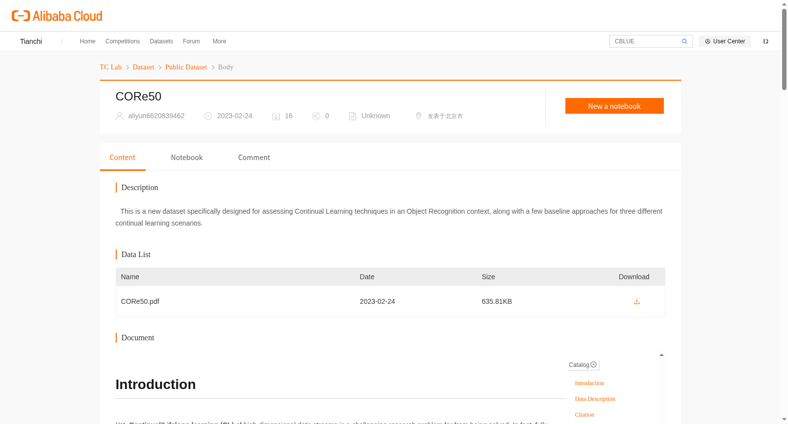Click the Date column header
The width and height of the screenshot is (788, 424).
(367, 277)
